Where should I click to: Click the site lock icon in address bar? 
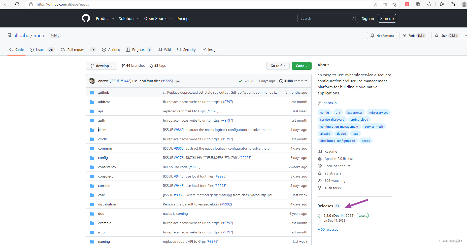tap(31, 4)
